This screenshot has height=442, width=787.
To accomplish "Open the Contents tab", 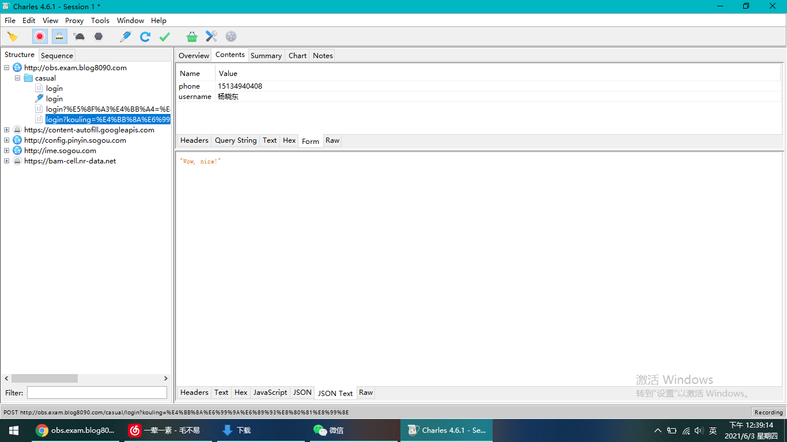I will [230, 55].
